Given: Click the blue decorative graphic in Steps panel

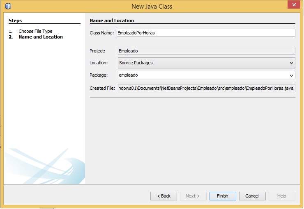Looking at the screenshot, I should tap(45, 166).
